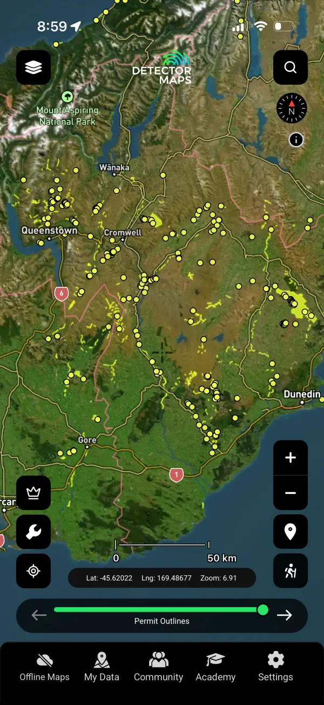Tap the Detector Maps logo
Screen dimensions: 324x705
coord(162,68)
